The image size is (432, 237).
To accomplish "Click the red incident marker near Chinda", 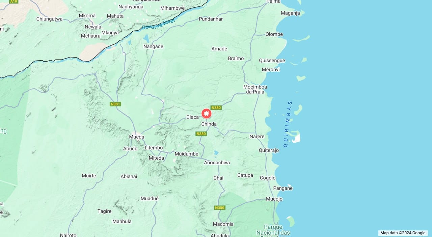I will (x=207, y=114).
